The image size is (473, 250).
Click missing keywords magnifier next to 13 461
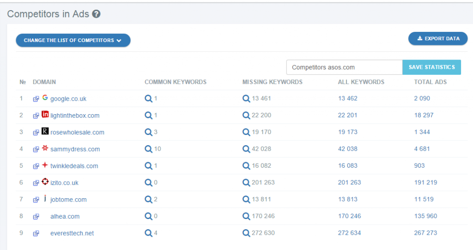(246, 98)
